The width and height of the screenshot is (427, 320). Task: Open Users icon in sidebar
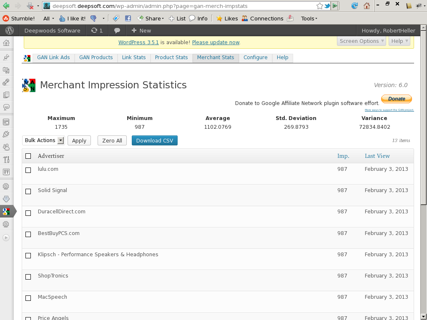(6, 147)
